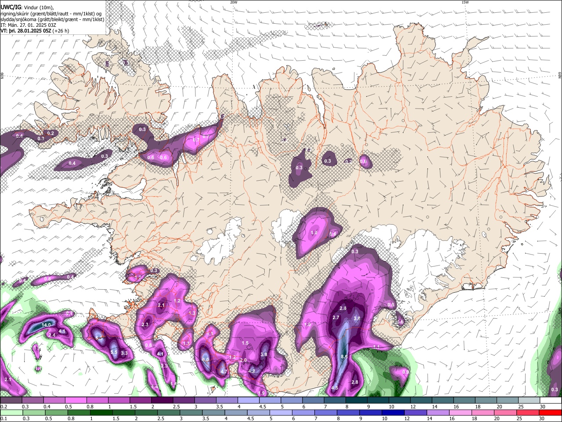Screen dimensions: 562x422
Task: Click the 'VT: þri. 28.01.2025 05Z' valid time
Action: pyautogui.click(x=25, y=31)
